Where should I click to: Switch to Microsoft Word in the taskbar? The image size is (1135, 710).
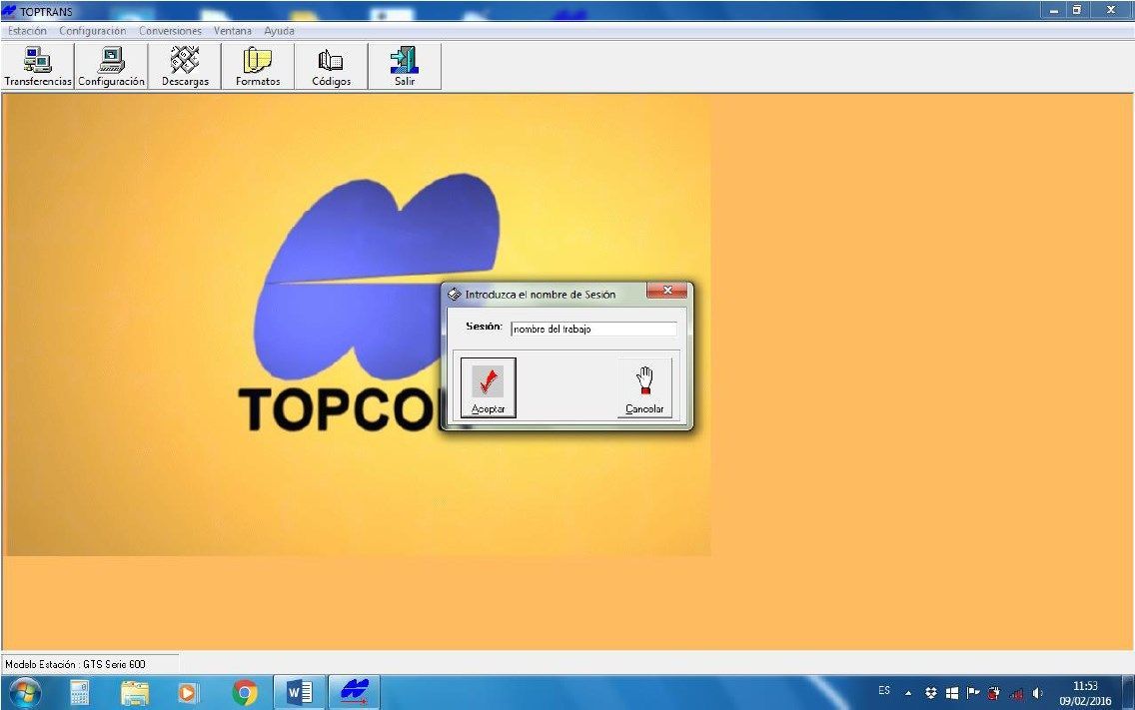[x=300, y=693]
